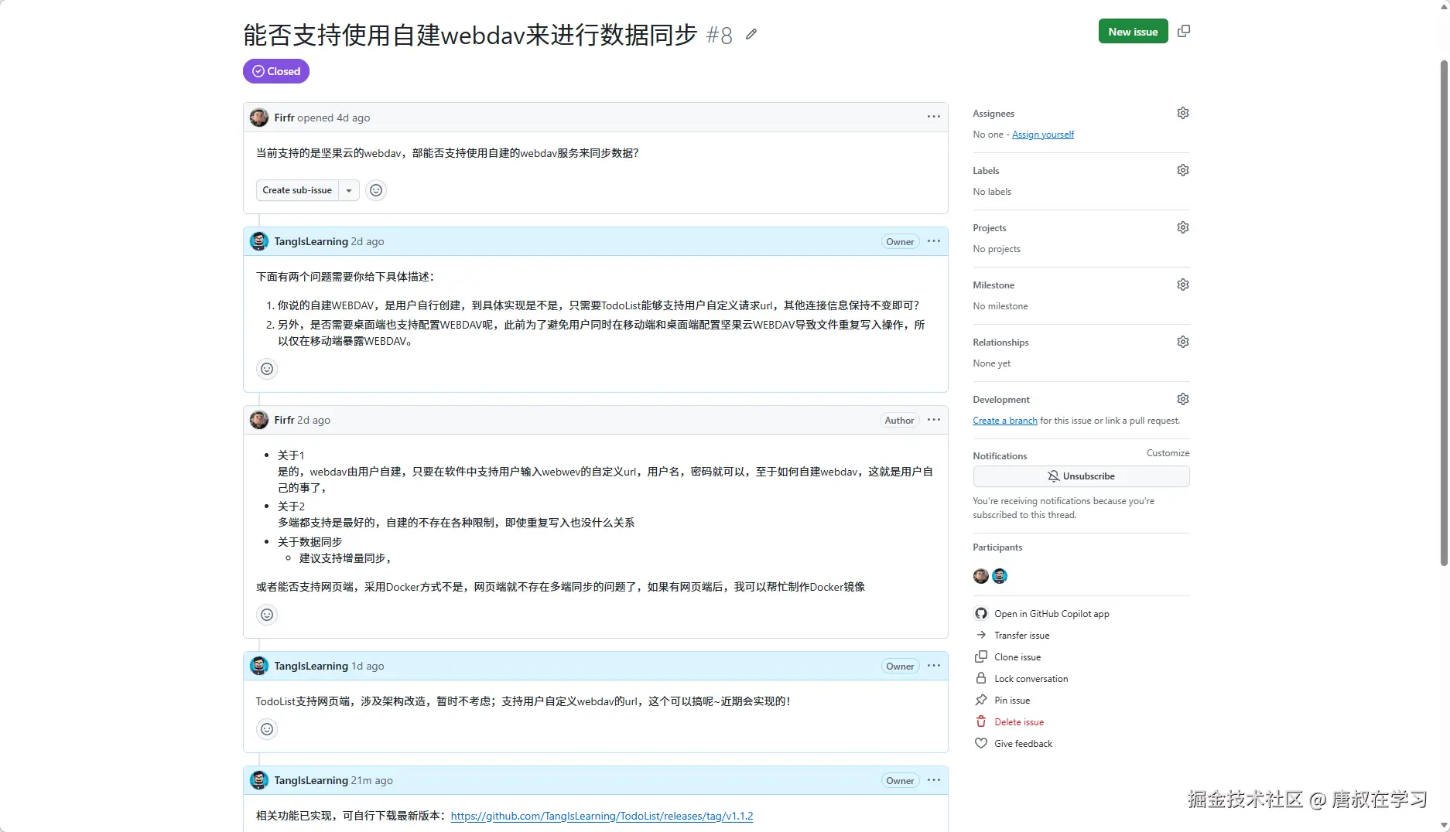The height and width of the screenshot is (832, 1450).
Task: Click the Firfr username on the opening post
Action: 284,118
